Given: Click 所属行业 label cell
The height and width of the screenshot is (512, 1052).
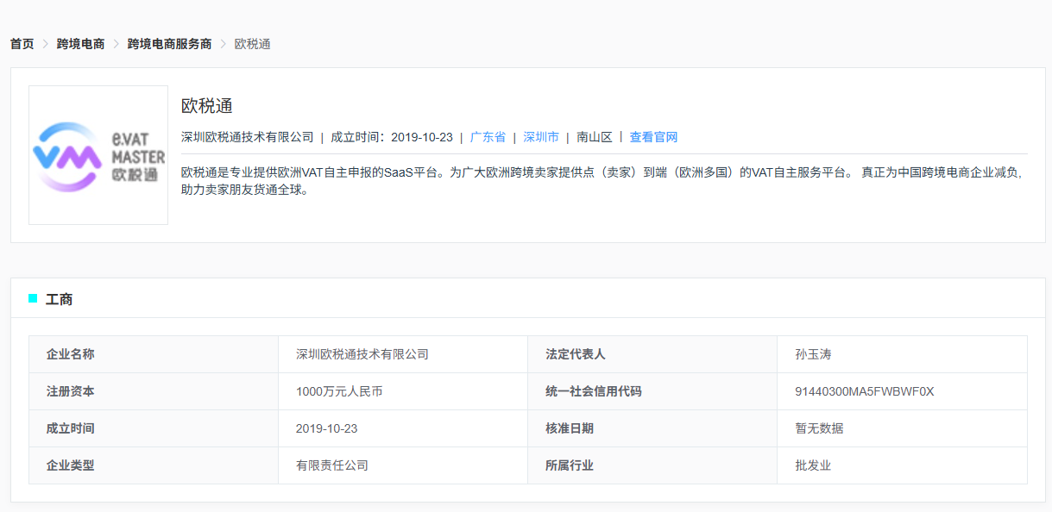Looking at the screenshot, I should (652, 465).
